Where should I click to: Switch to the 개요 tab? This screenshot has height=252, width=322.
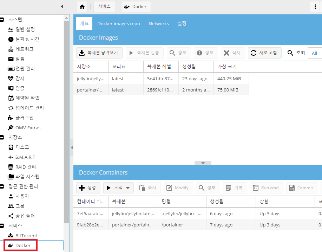(84, 23)
